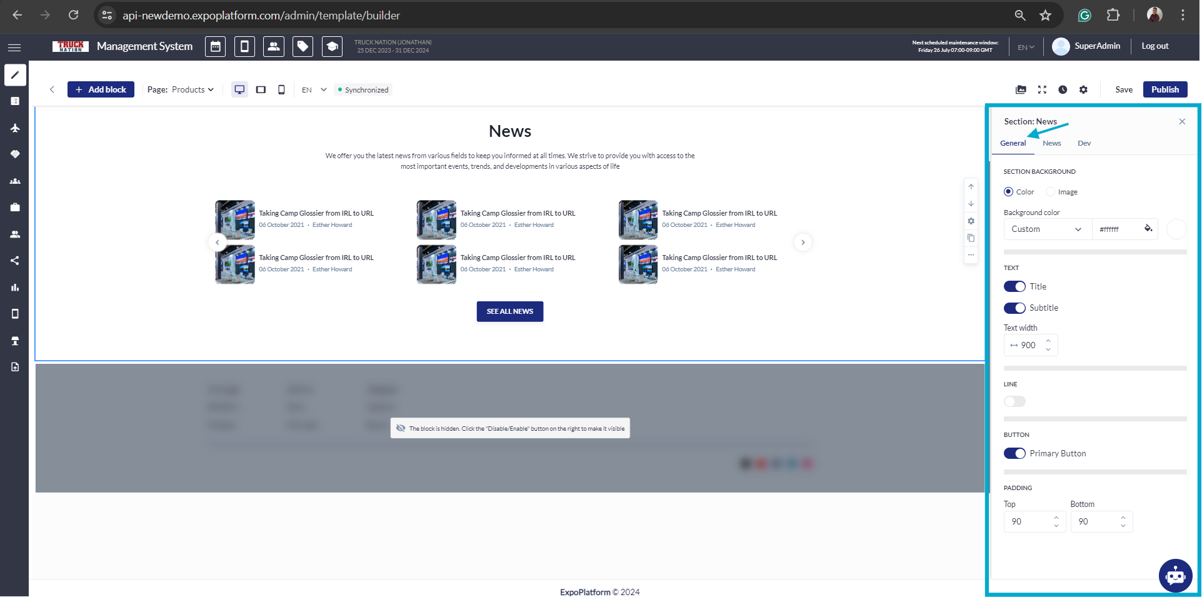Image resolution: width=1202 pixels, height=597 pixels.
Task: Open builder settings gear in the toolbar
Action: click(x=1083, y=90)
